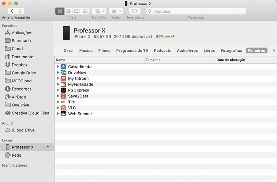Switch to gallery view mode
The width and height of the screenshot is (277, 182).
(85, 11)
